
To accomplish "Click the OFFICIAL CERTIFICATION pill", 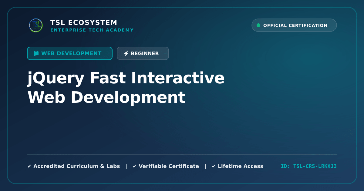I will coord(294,25).
